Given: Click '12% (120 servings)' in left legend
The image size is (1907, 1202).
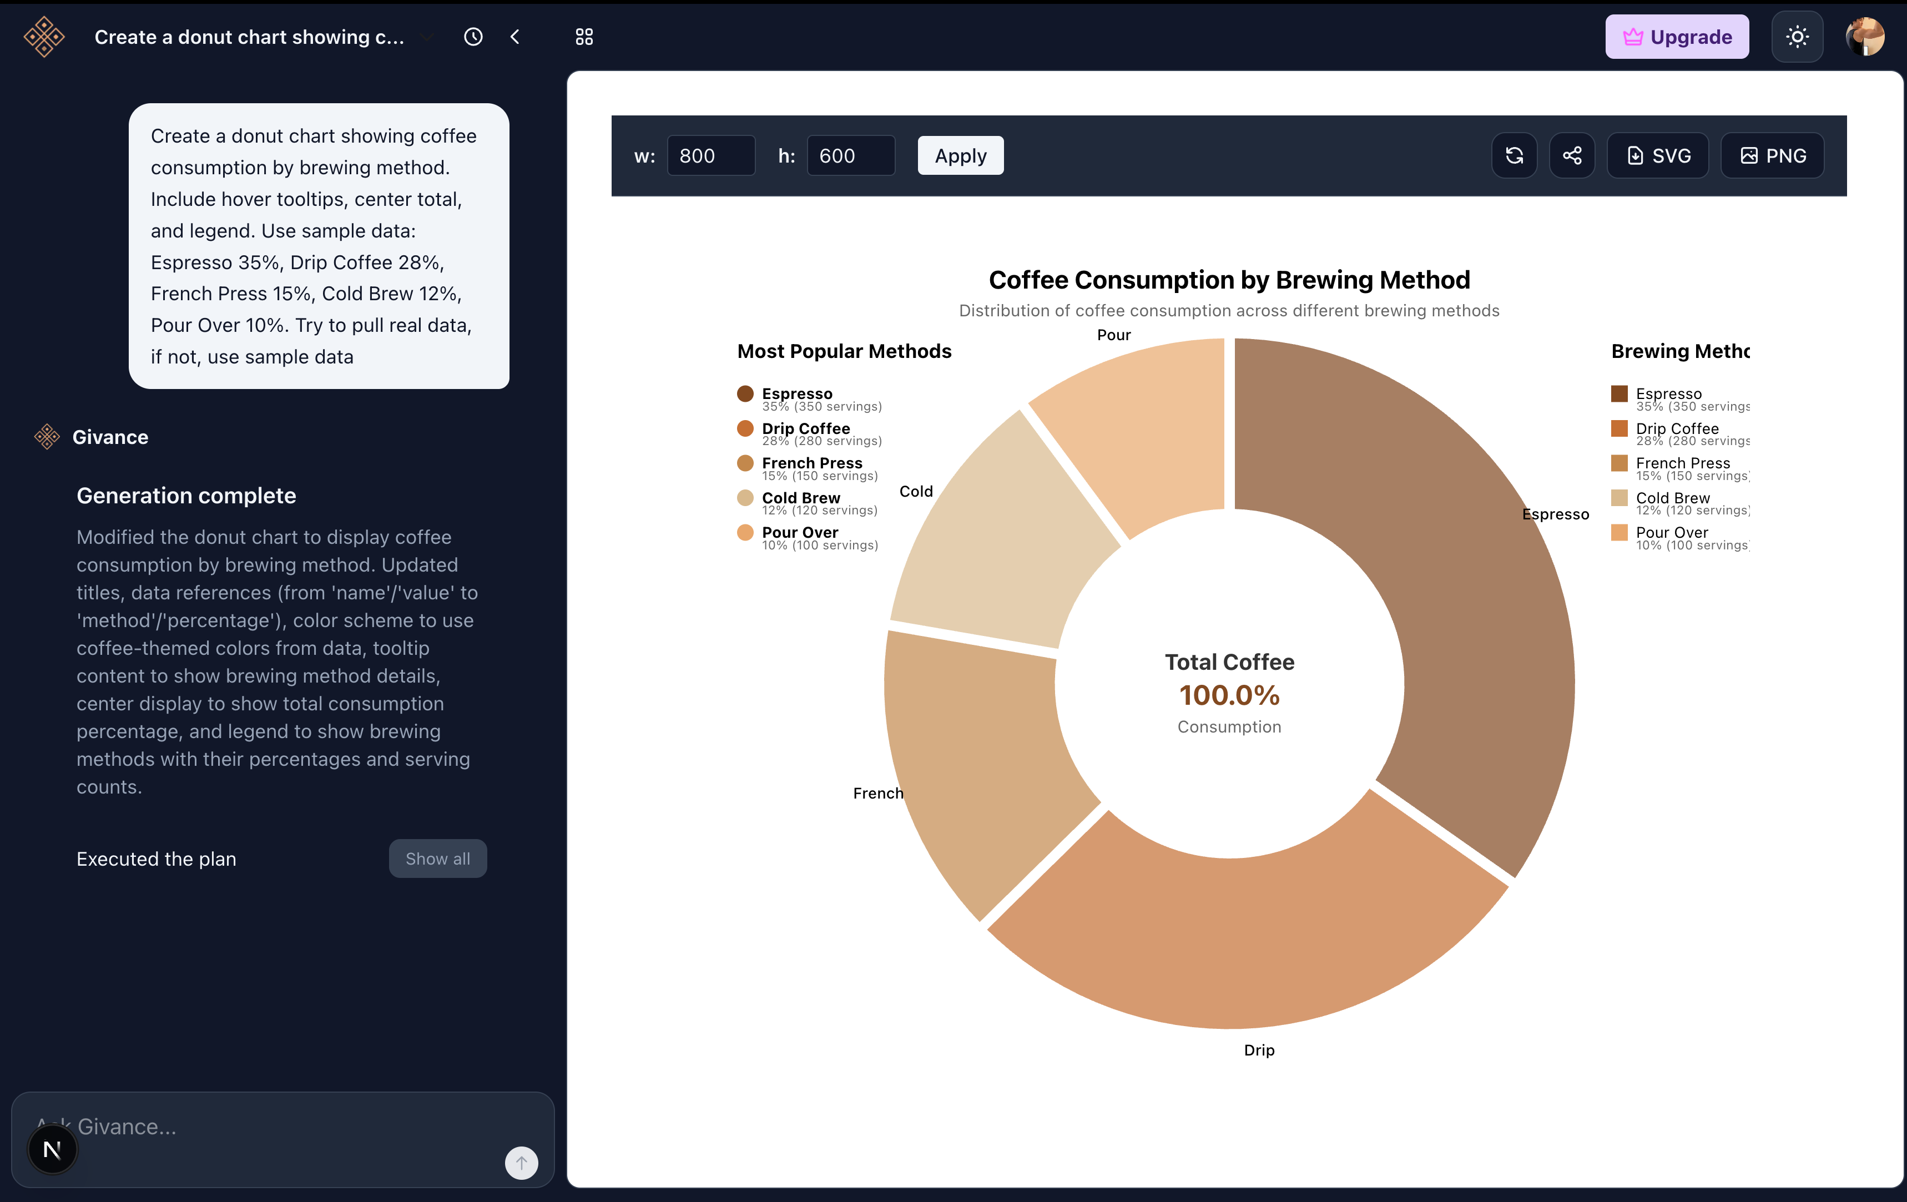Looking at the screenshot, I should pos(820,511).
